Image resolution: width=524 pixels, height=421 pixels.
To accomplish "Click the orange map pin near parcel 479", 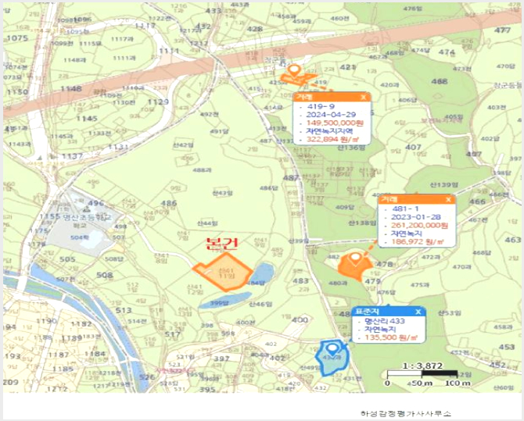I will [355, 259].
